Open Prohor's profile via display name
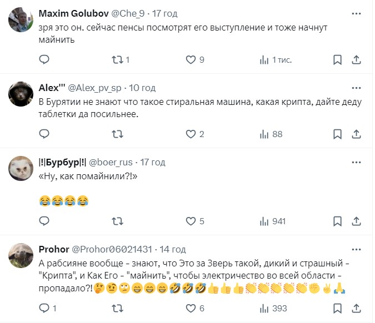 54,249
